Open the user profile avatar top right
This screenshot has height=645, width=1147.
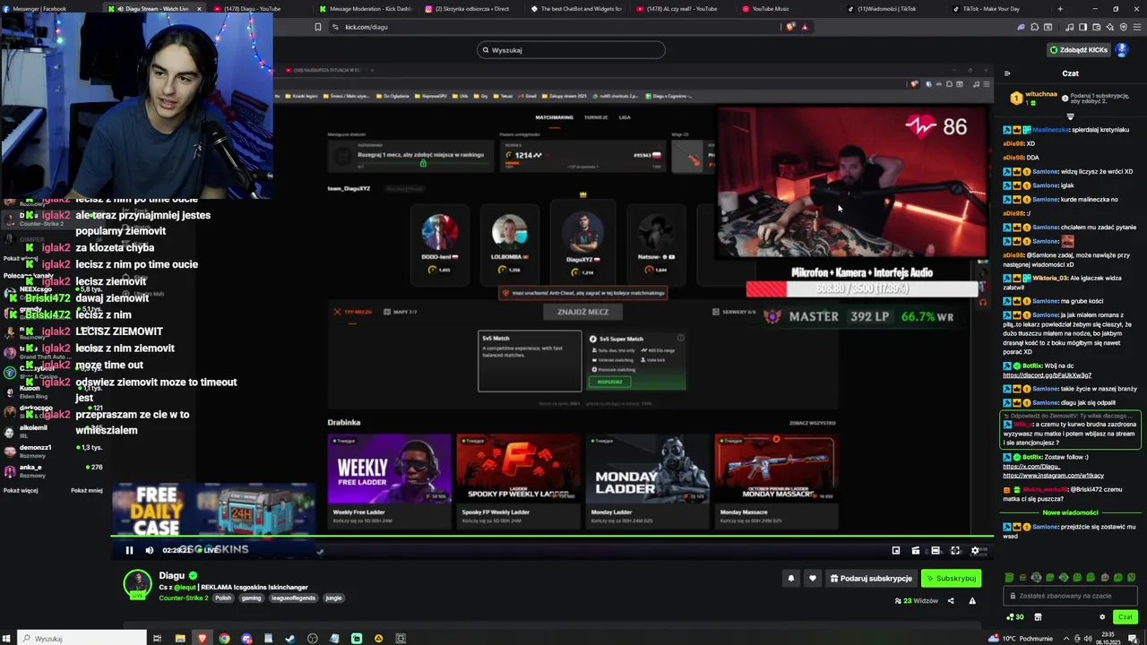tap(1122, 50)
